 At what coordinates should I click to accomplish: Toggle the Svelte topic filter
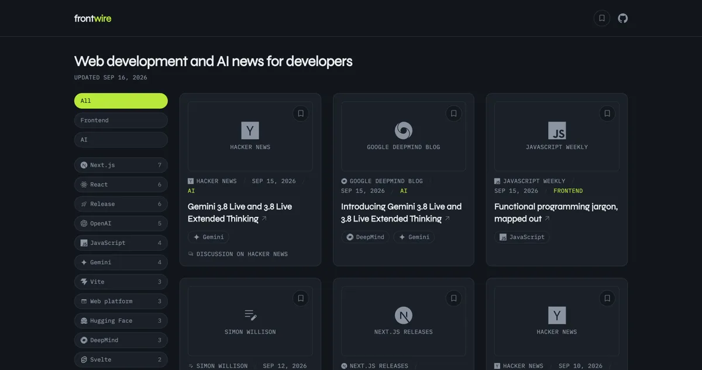coord(121,359)
